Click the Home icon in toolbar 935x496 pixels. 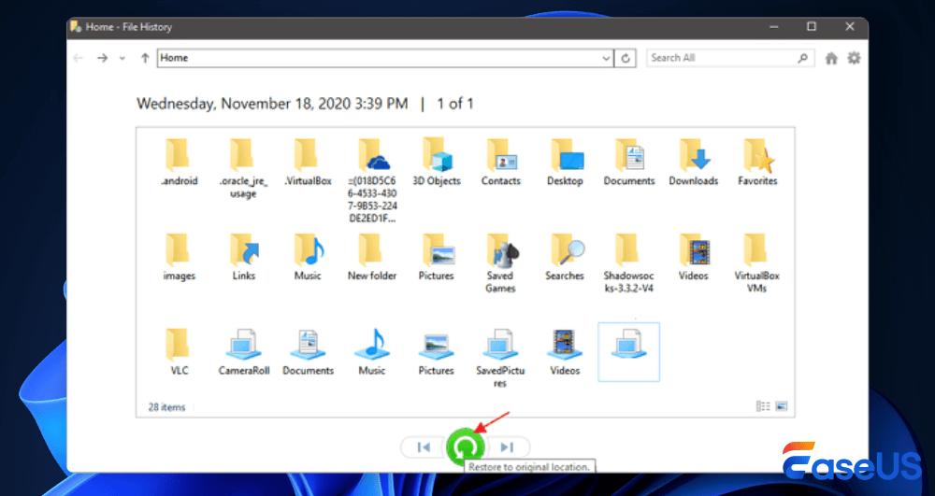[831, 58]
